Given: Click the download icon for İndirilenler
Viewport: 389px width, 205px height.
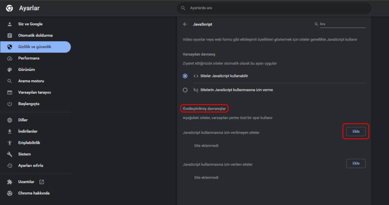Looking at the screenshot, I should [9, 131].
